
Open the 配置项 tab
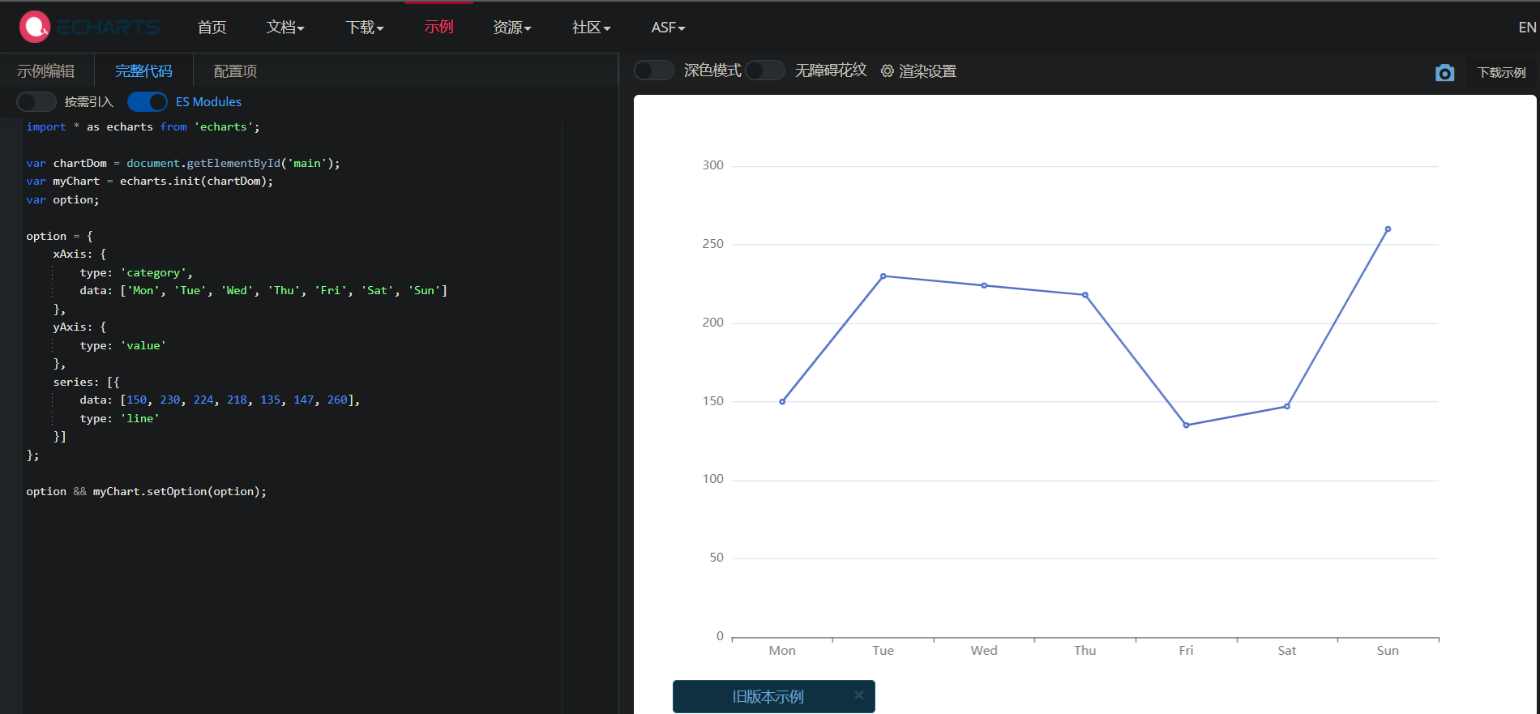[235, 71]
